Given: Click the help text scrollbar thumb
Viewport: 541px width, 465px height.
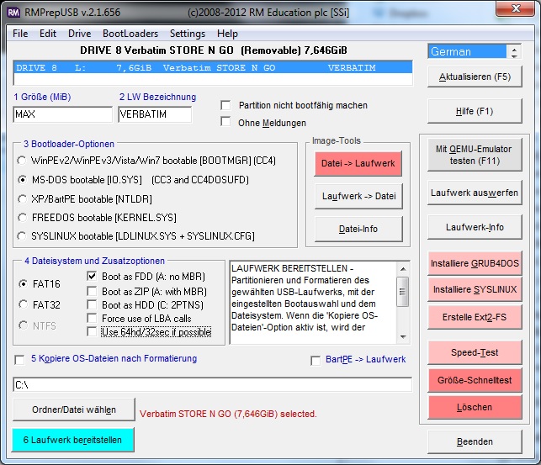Looking at the screenshot, I should click(x=403, y=292).
